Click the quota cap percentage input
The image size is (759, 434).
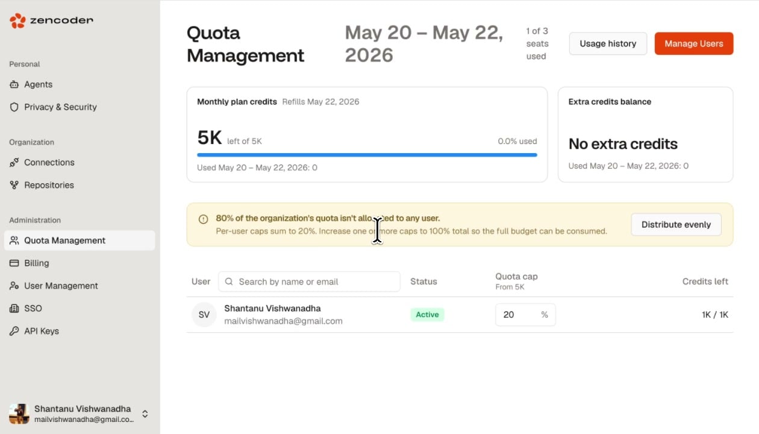525,315
